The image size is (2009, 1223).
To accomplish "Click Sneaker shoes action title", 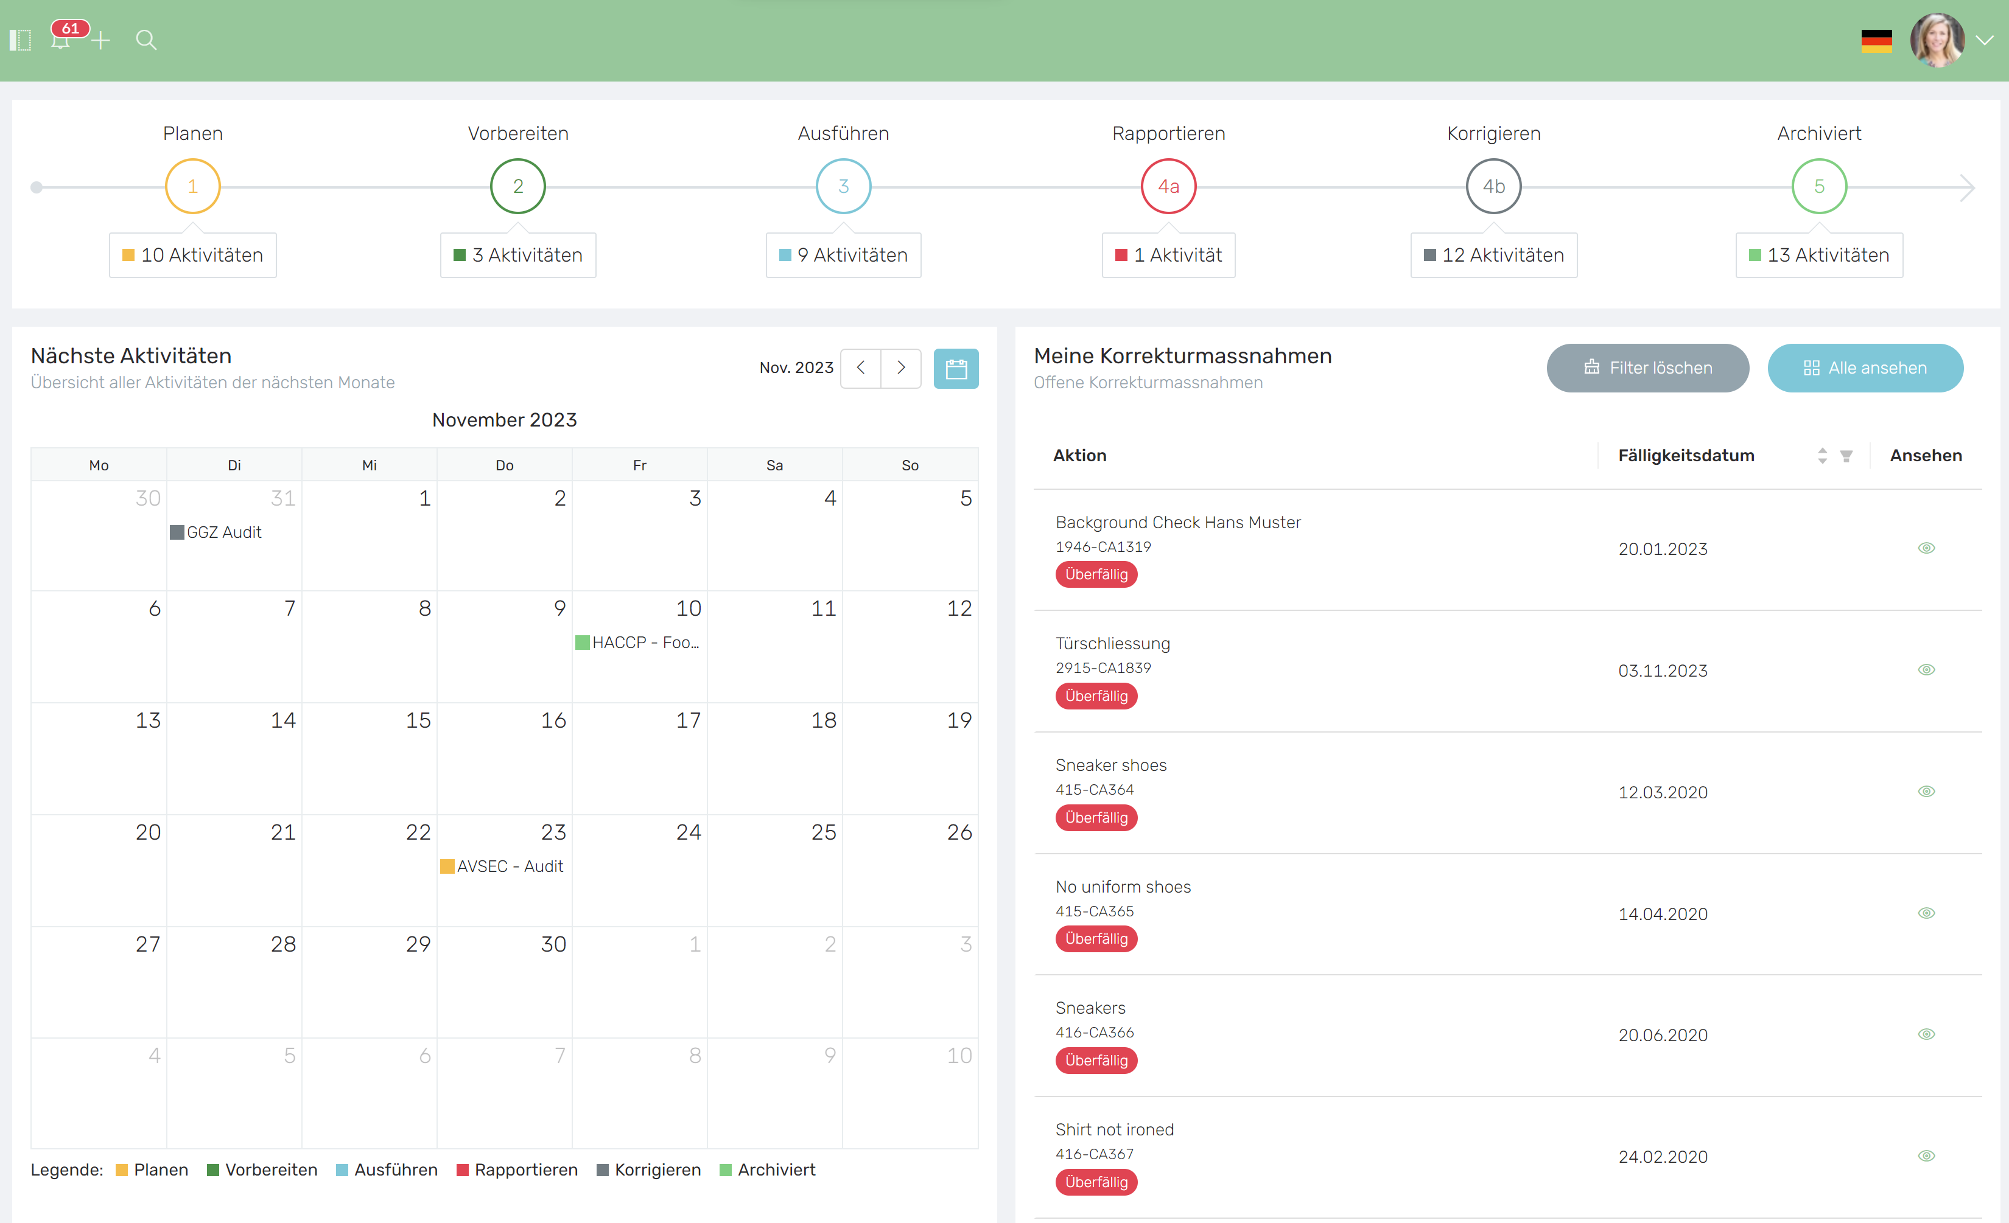I will [1110, 765].
